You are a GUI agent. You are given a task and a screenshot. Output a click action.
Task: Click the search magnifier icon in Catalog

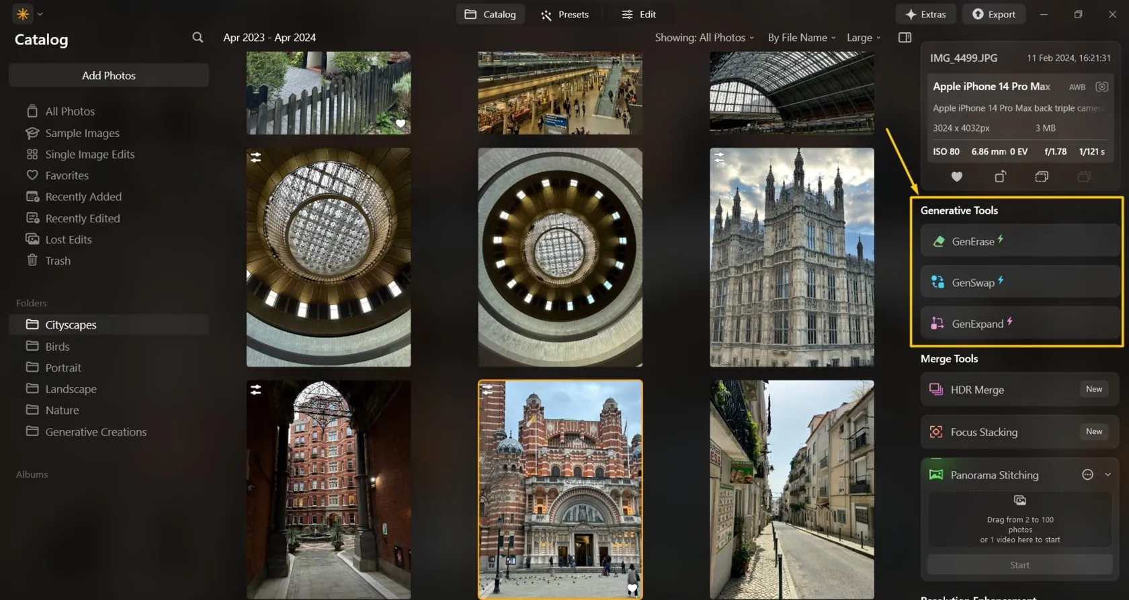click(198, 38)
